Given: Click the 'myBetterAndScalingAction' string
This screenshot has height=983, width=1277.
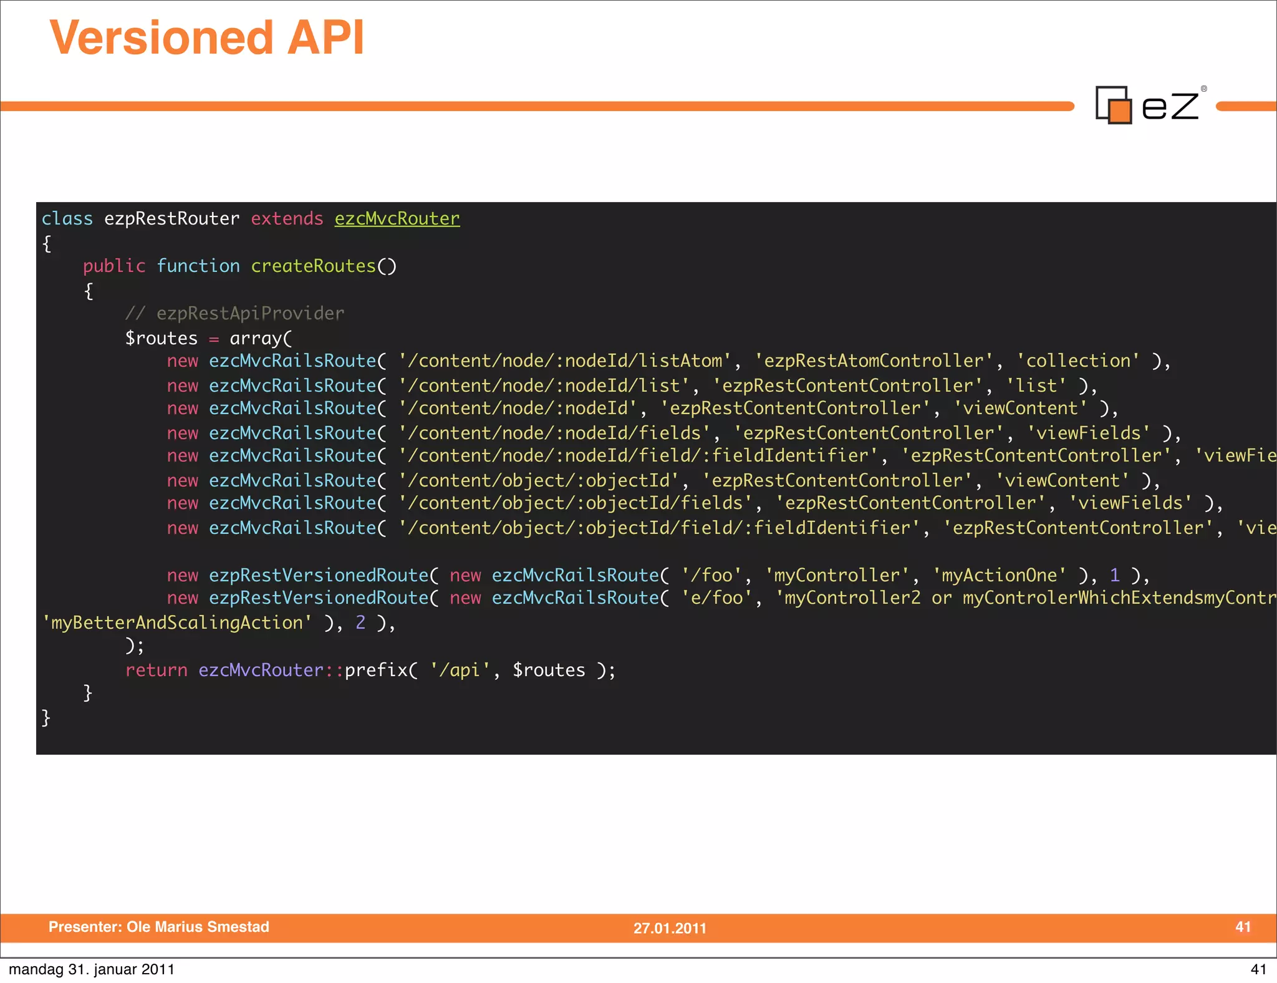Looking at the screenshot, I should [x=177, y=622].
